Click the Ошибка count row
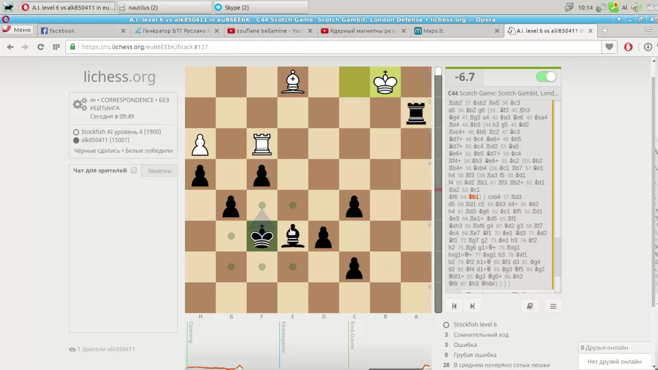This screenshot has height=370, width=658. click(x=461, y=345)
